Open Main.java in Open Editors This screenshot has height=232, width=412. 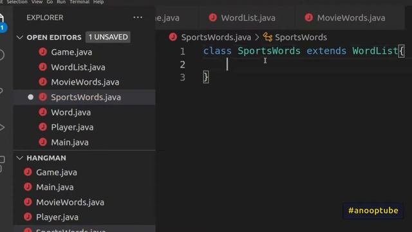[70, 142]
